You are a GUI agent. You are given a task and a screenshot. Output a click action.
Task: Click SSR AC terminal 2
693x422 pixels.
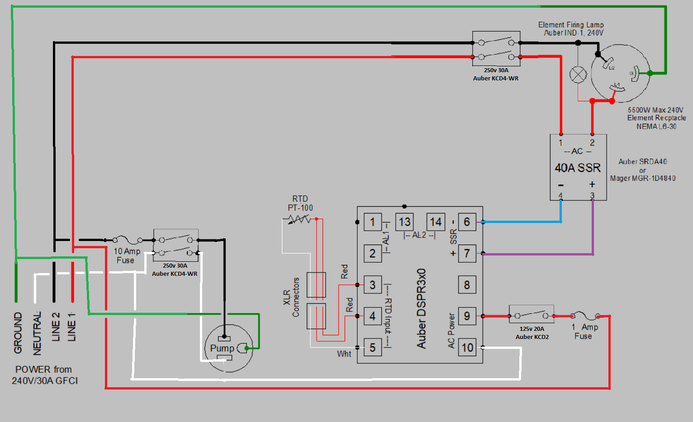592,143
